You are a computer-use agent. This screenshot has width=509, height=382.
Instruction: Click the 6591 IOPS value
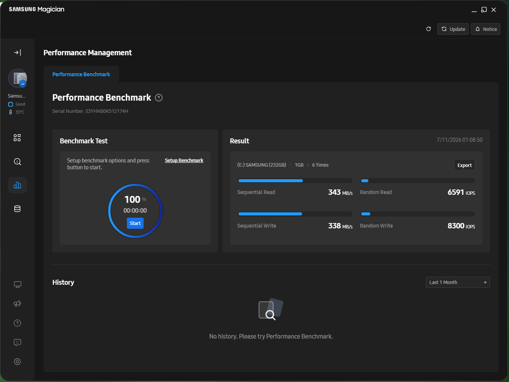[461, 193]
